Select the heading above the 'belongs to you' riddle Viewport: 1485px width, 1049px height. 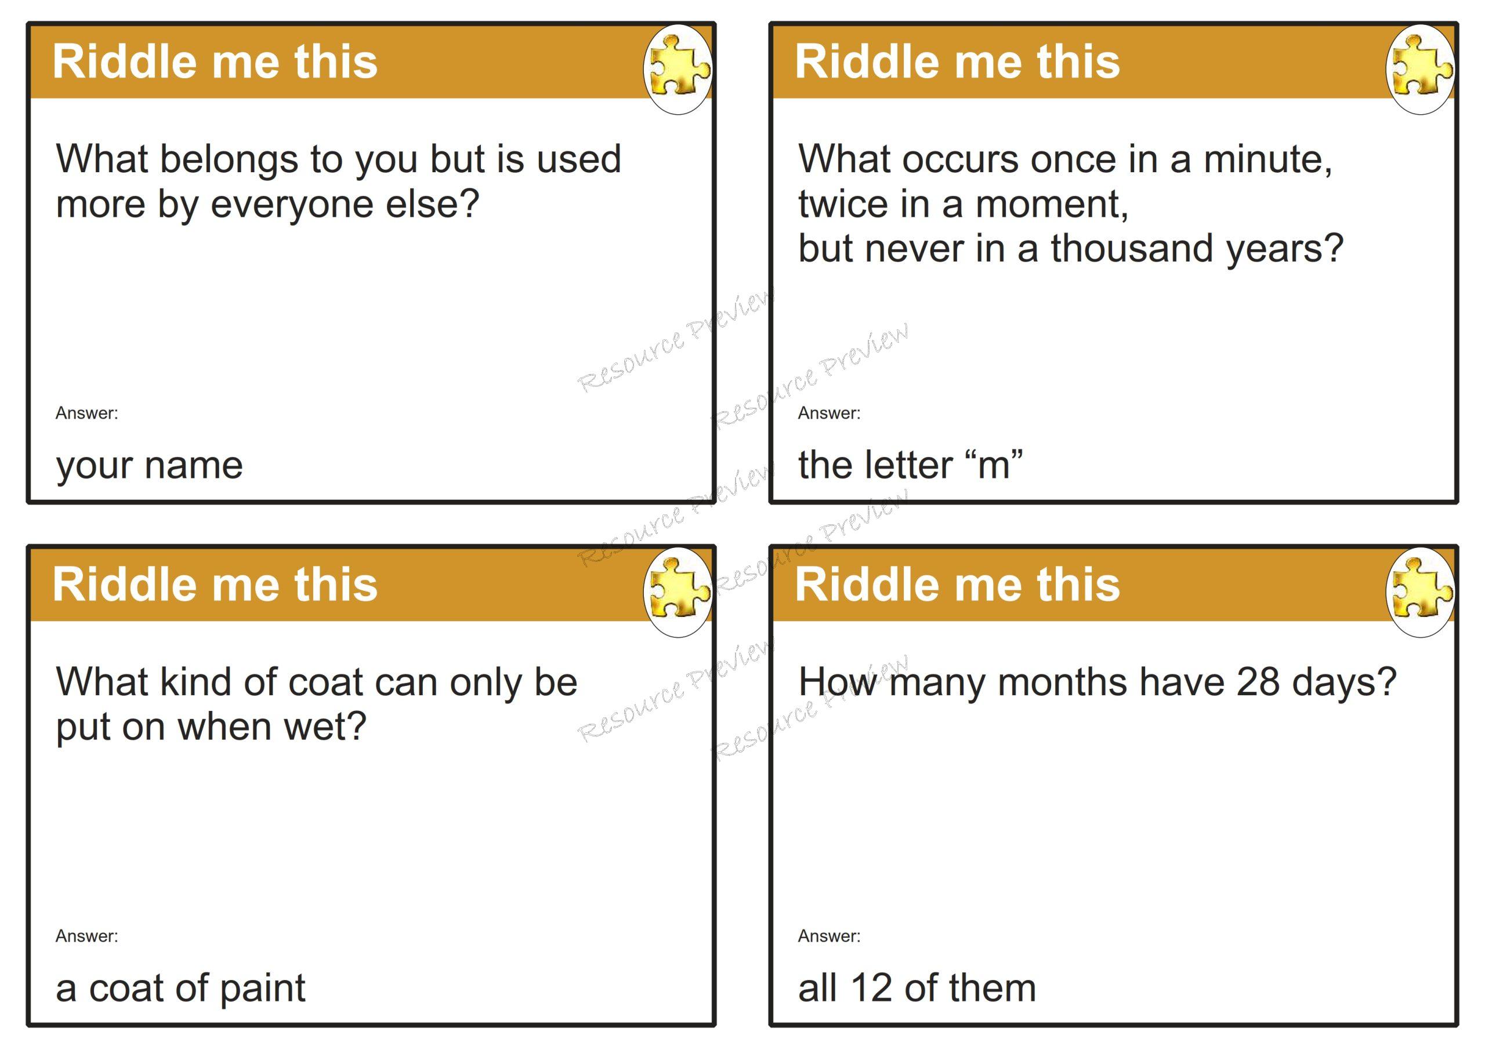click(x=215, y=62)
